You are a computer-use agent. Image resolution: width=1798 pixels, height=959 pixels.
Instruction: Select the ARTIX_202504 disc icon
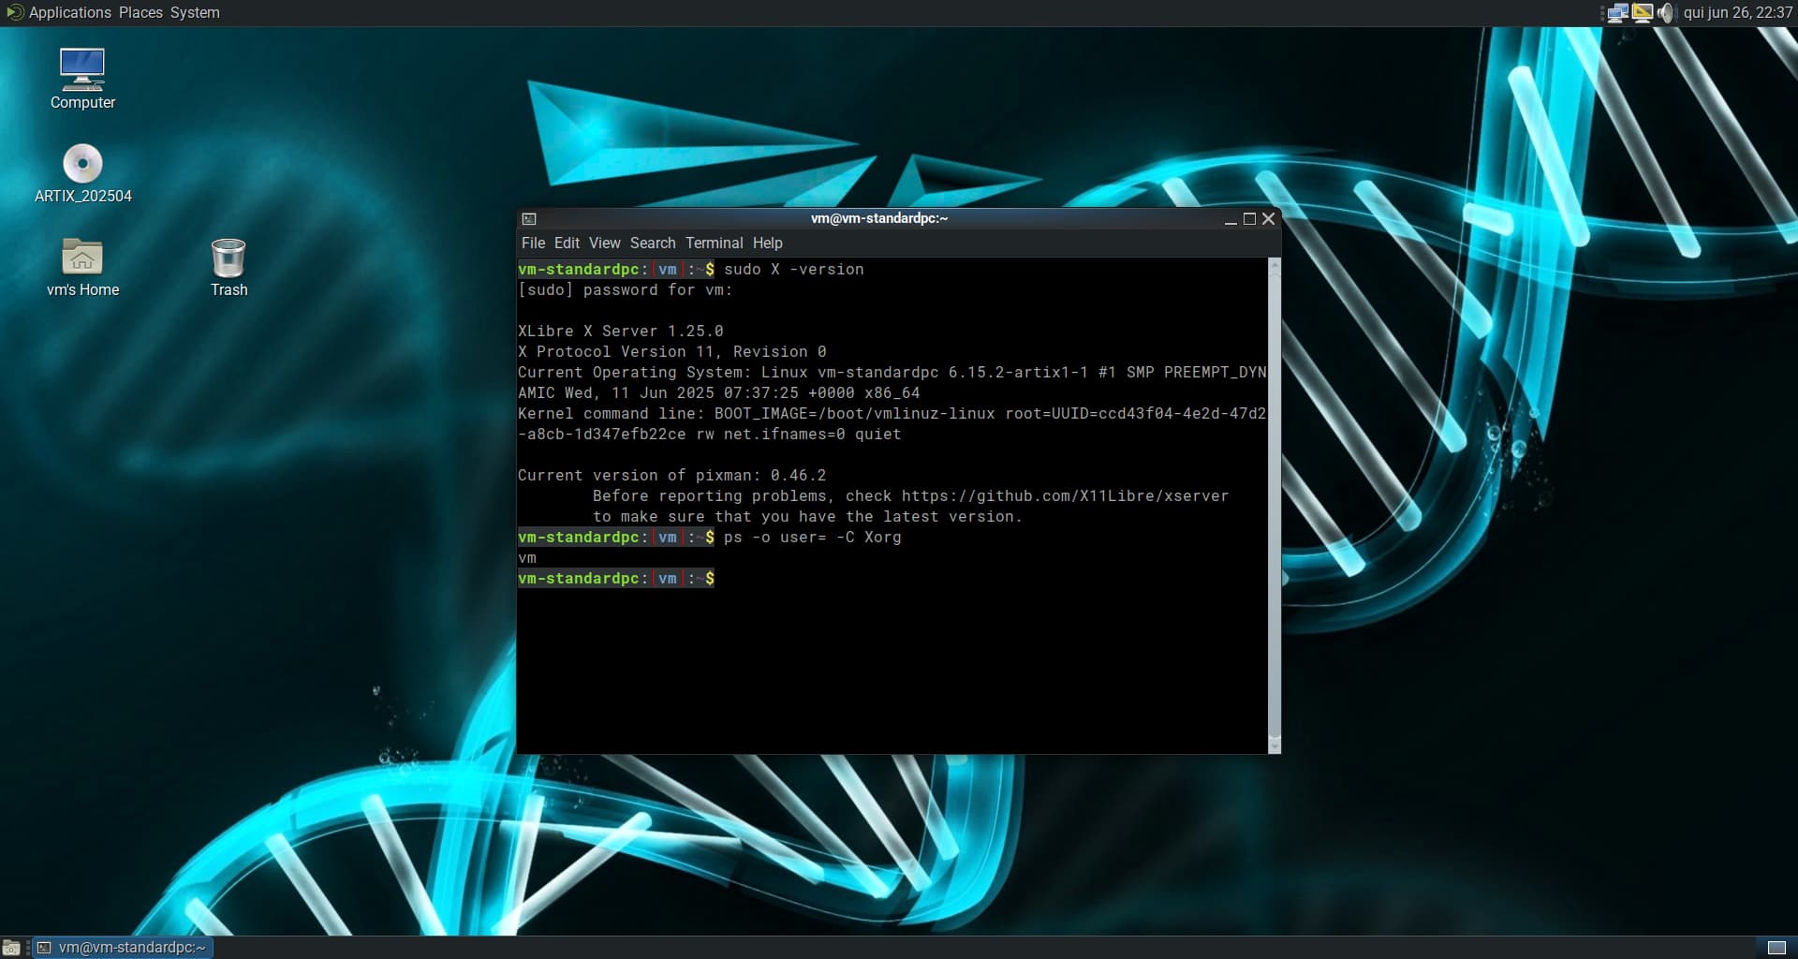coord(82,173)
